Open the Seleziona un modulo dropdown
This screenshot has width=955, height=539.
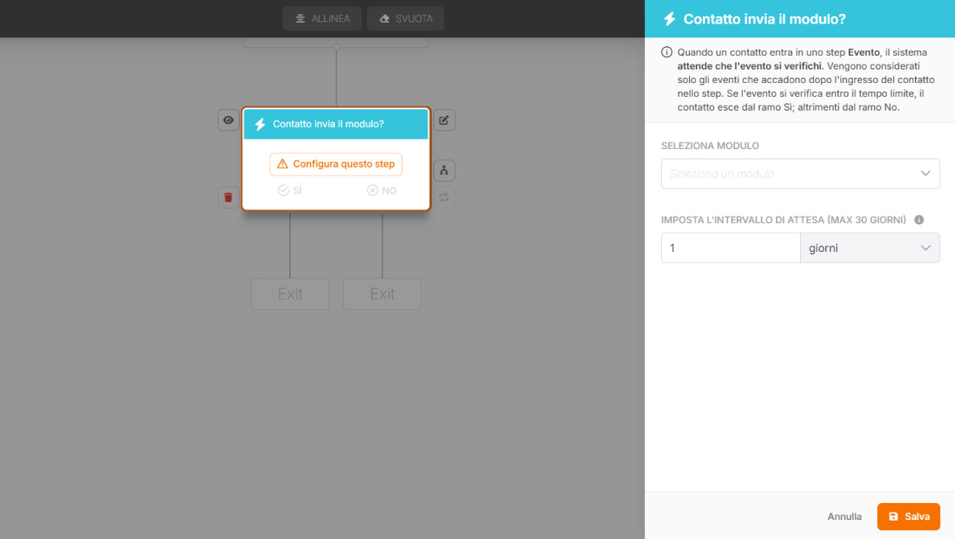pyautogui.click(x=801, y=174)
